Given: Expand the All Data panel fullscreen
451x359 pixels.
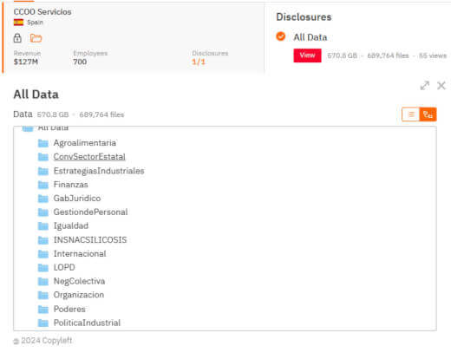Looking at the screenshot, I should [425, 86].
